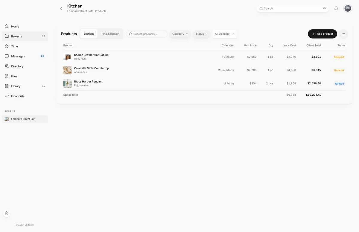Click the Brass Harbor Pendant thumbnail

[x=67, y=83]
